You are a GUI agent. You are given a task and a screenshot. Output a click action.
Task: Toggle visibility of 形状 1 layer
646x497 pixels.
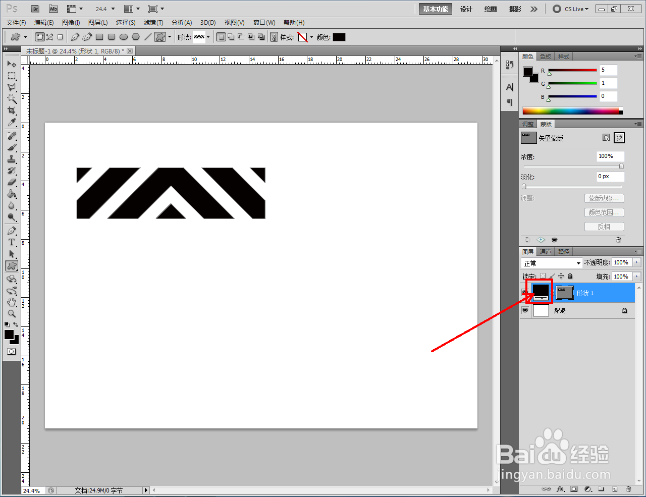524,293
